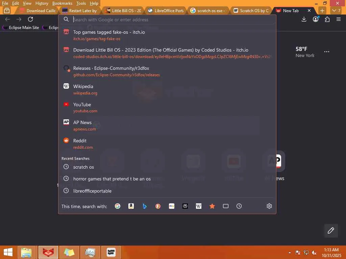Click the reload page button
The height and width of the screenshot is (259, 346).
(x=30, y=19)
